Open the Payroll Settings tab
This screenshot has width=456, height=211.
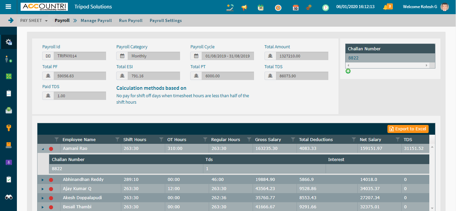click(166, 21)
